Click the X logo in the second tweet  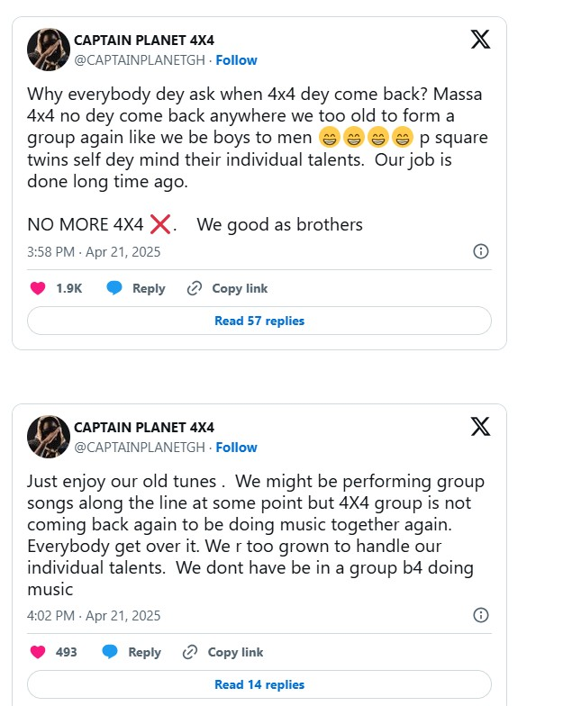[480, 426]
